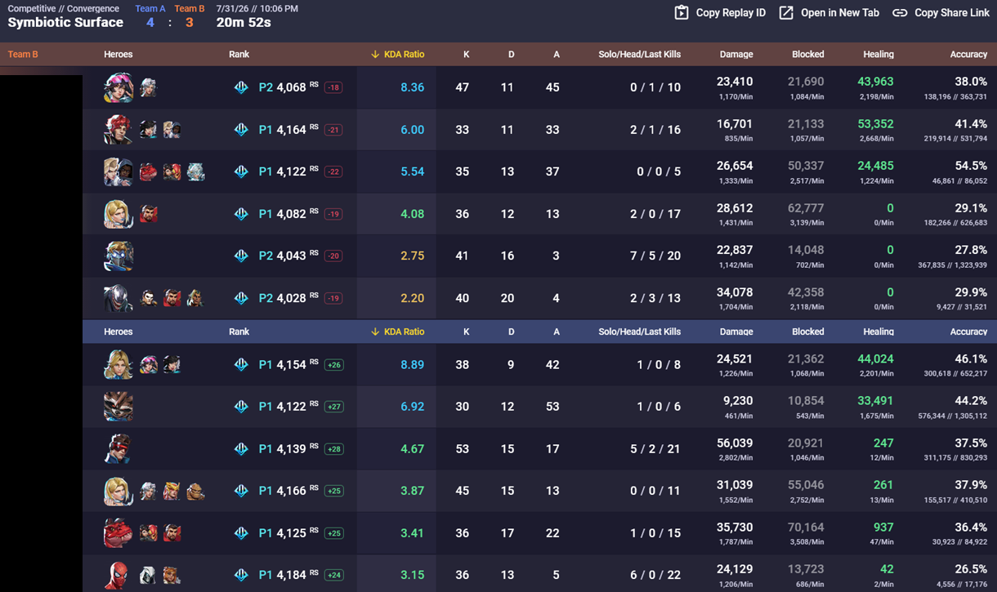
Task: Click the -18 rank change badge
Action: [333, 87]
